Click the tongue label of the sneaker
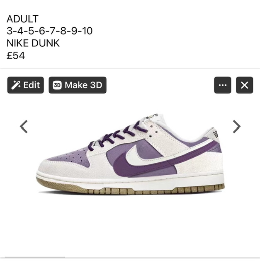 click(x=151, y=117)
